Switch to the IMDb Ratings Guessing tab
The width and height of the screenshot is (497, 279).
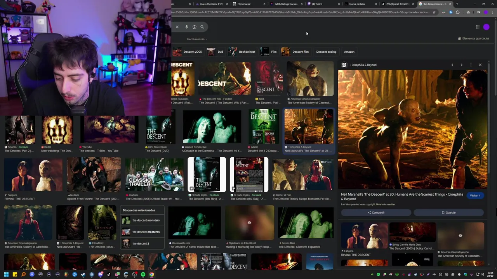coord(286,4)
